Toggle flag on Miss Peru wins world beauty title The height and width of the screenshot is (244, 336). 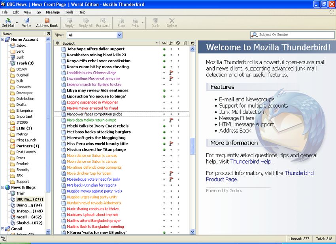coord(171,143)
